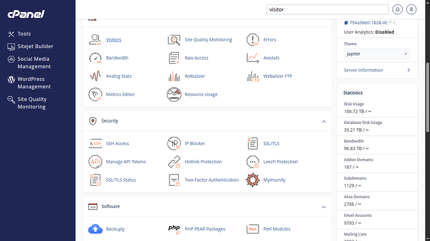Open the SSL/TLS Status icon
This screenshot has height=241, width=430.
point(95,180)
